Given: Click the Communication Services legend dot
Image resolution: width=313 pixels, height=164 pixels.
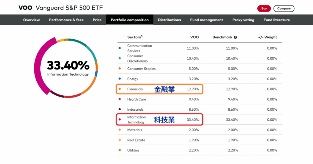Looking at the screenshot, I should (120, 48).
